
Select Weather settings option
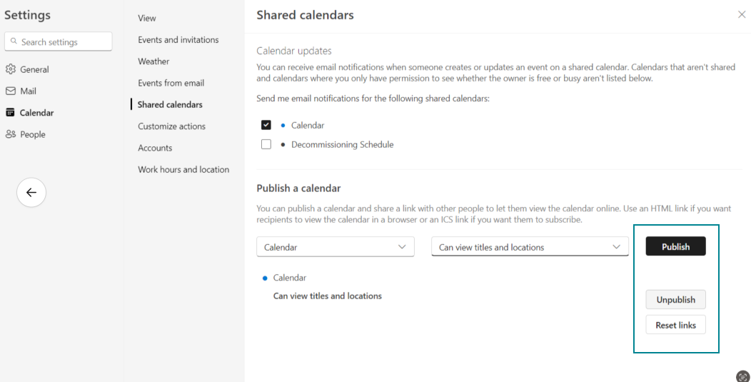click(153, 61)
